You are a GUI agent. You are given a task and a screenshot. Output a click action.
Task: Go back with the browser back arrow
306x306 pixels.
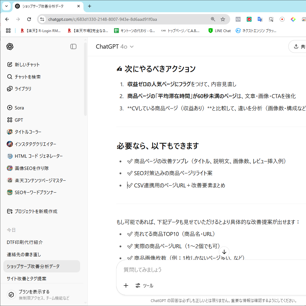click(x=7, y=19)
